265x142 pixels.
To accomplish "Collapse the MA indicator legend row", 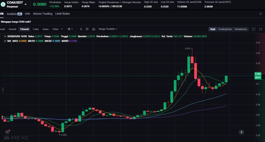I will pyautogui.click(x=5, y=41).
